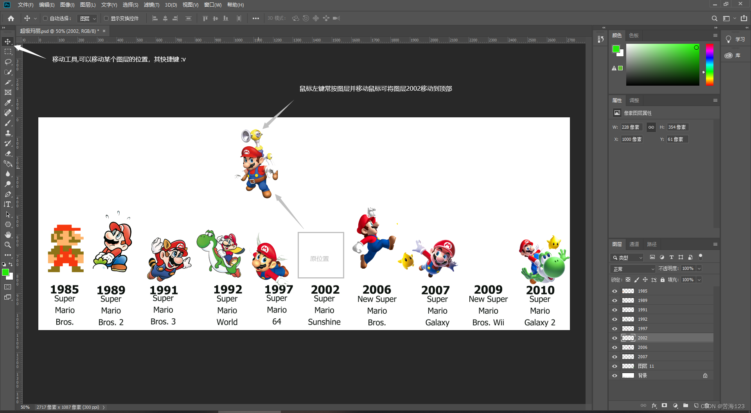Add a layer style with fx icon
Image resolution: width=751 pixels, height=413 pixels.
[x=654, y=406]
